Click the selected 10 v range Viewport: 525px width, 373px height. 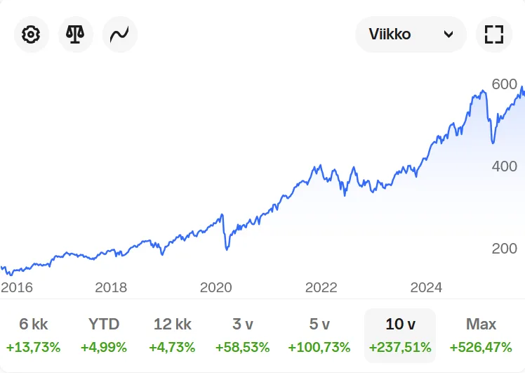click(400, 324)
